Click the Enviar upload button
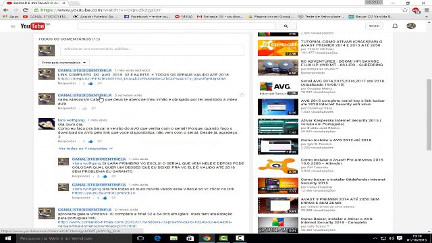Image resolution: width=432 pixels, height=243 pixels. click(374, 26)
